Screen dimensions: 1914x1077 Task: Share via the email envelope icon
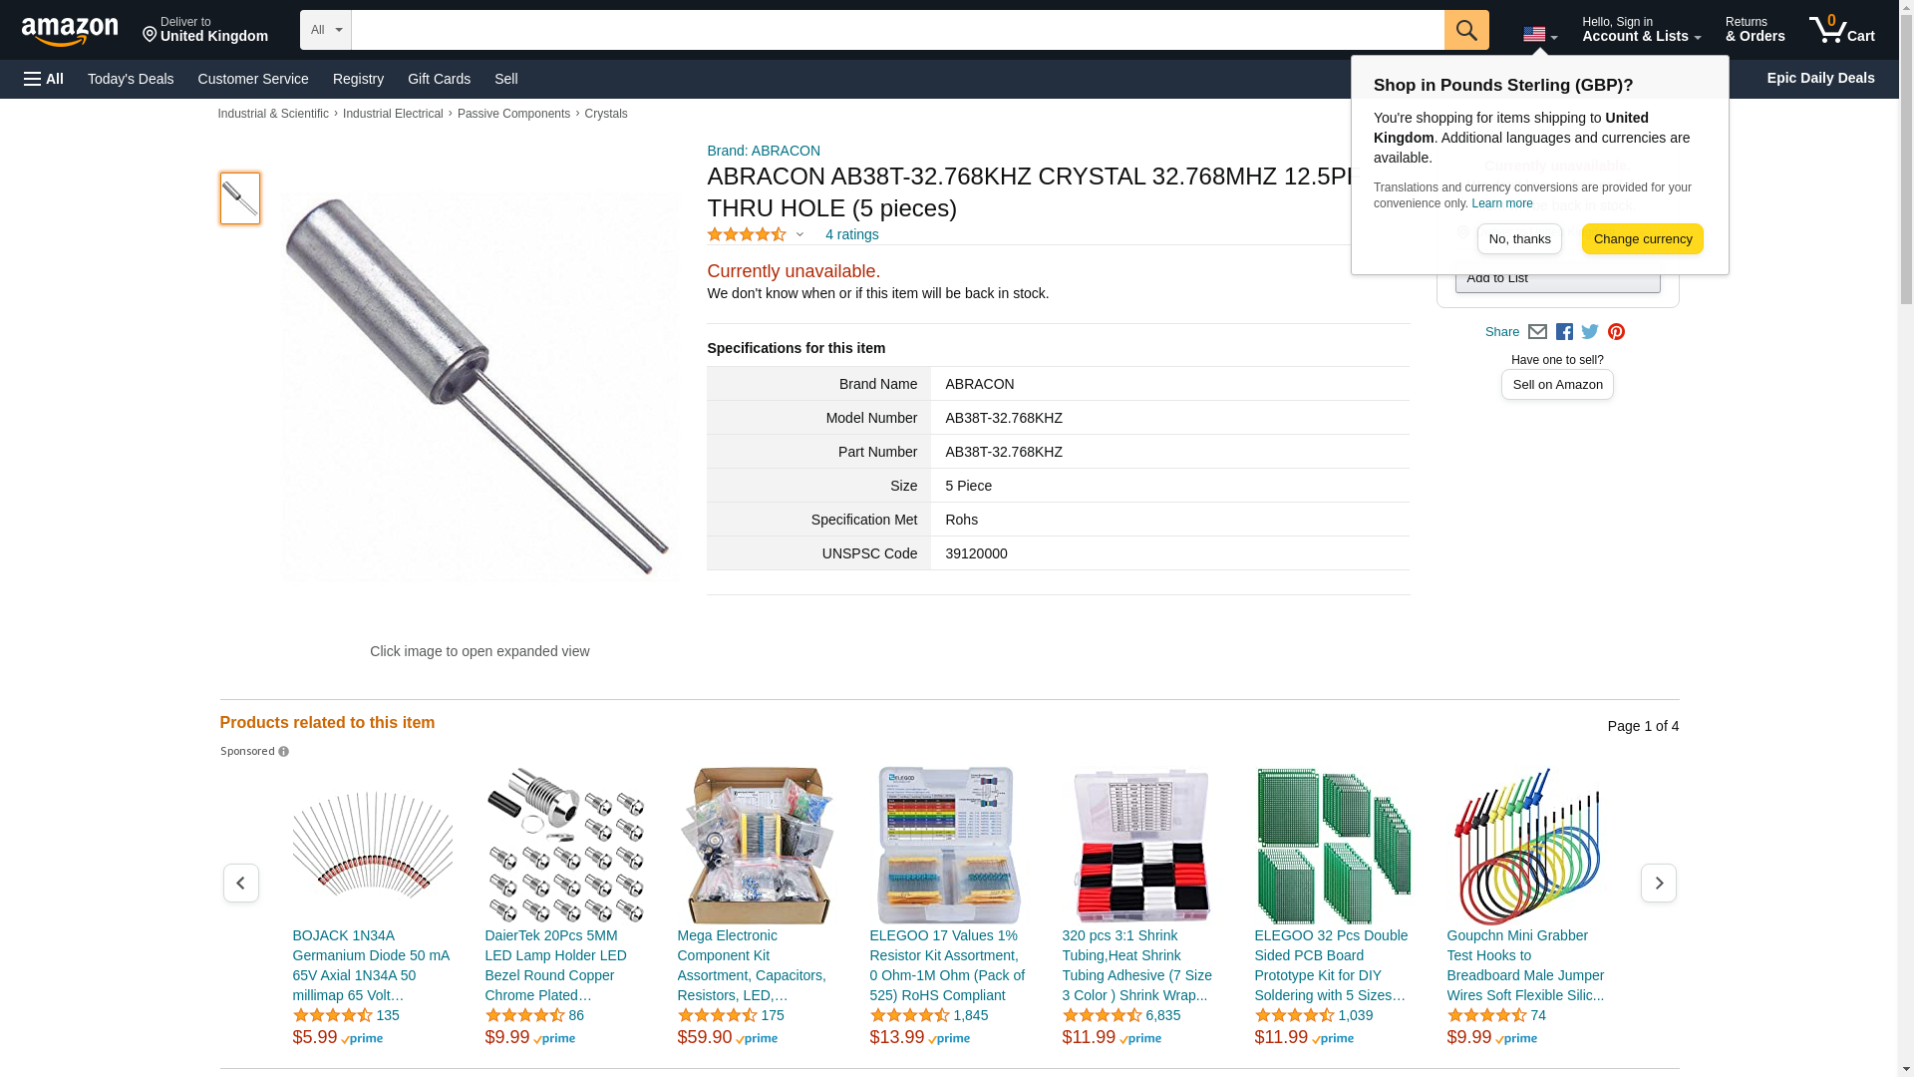coord(1537,332)
